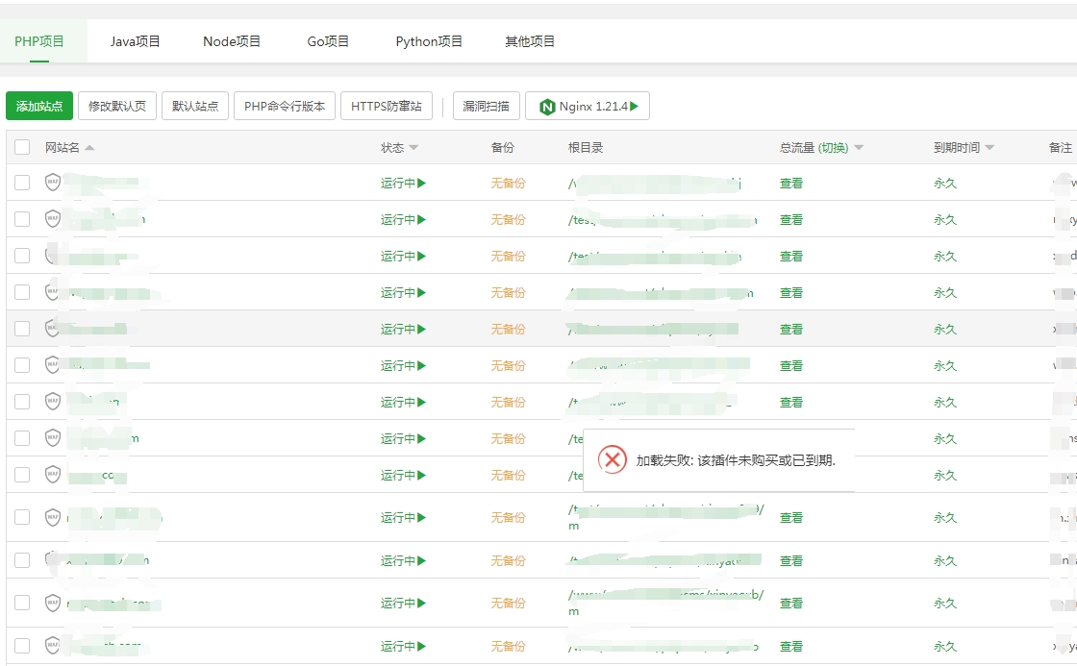Switch to the Java项目 tab

click(133, 40)
